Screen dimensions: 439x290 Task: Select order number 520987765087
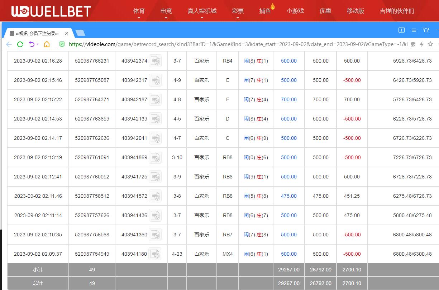point(92,80)
